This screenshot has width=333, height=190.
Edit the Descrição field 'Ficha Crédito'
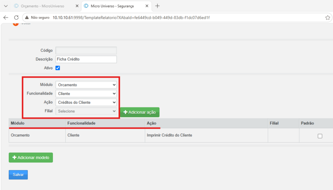[86, 59]
